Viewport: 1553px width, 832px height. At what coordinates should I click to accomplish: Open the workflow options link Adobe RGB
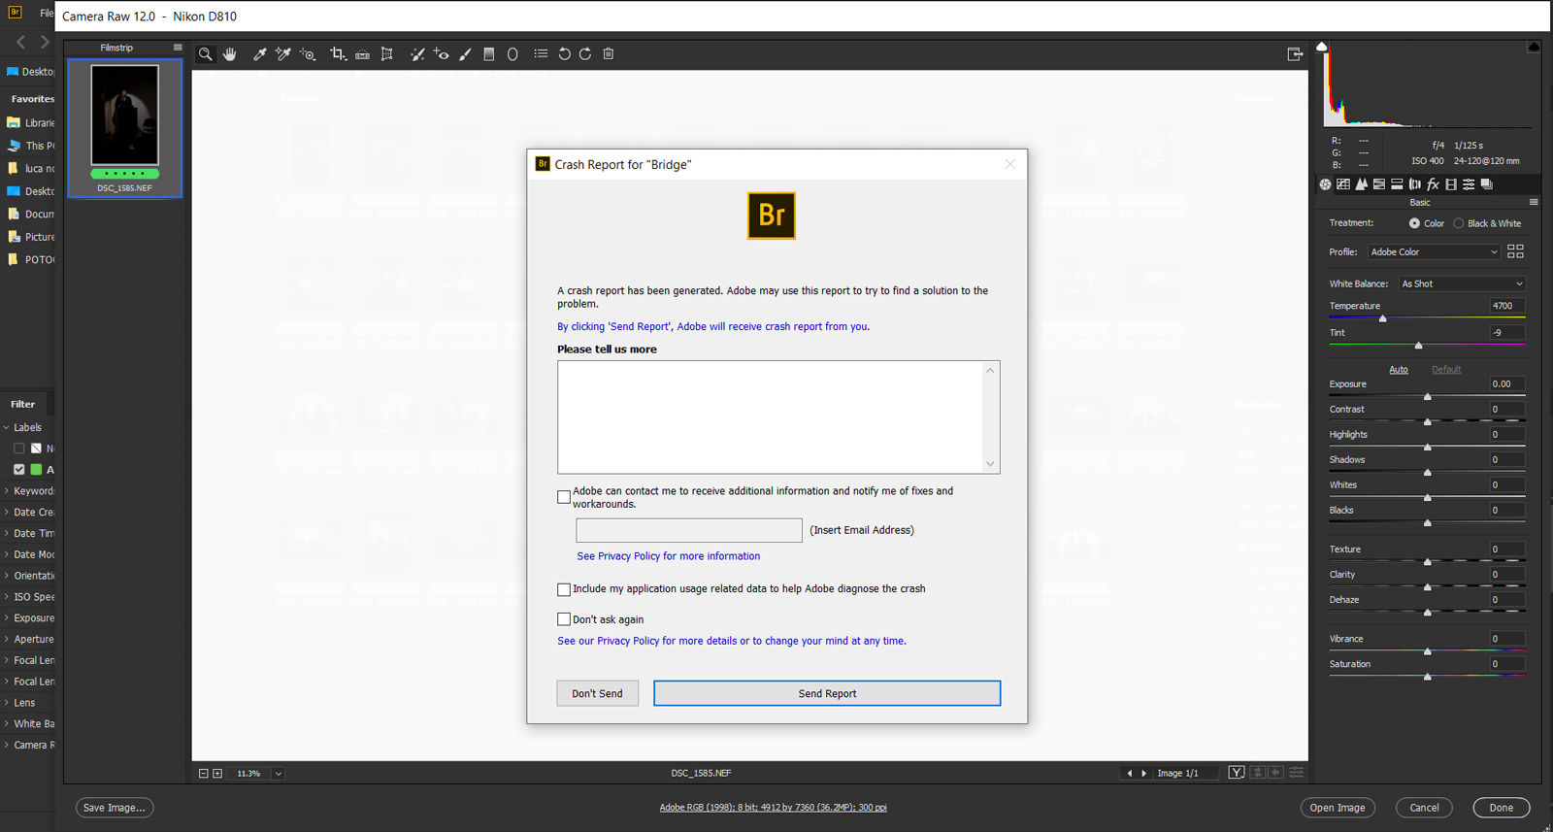tap(773, 808)
